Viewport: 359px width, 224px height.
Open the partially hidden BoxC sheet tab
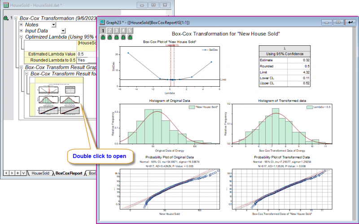(91, 173)
